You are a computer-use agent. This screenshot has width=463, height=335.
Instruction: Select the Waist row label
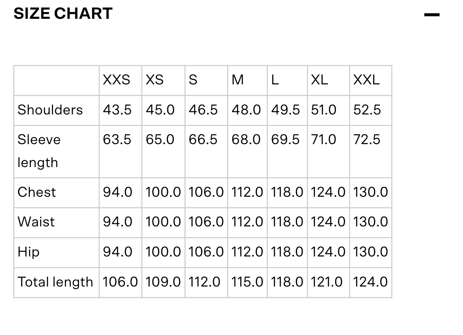(x=36, y=222)
